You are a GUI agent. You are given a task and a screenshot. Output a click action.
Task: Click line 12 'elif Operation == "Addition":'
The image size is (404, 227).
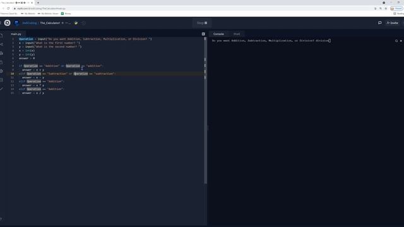(x=41, y=81)
